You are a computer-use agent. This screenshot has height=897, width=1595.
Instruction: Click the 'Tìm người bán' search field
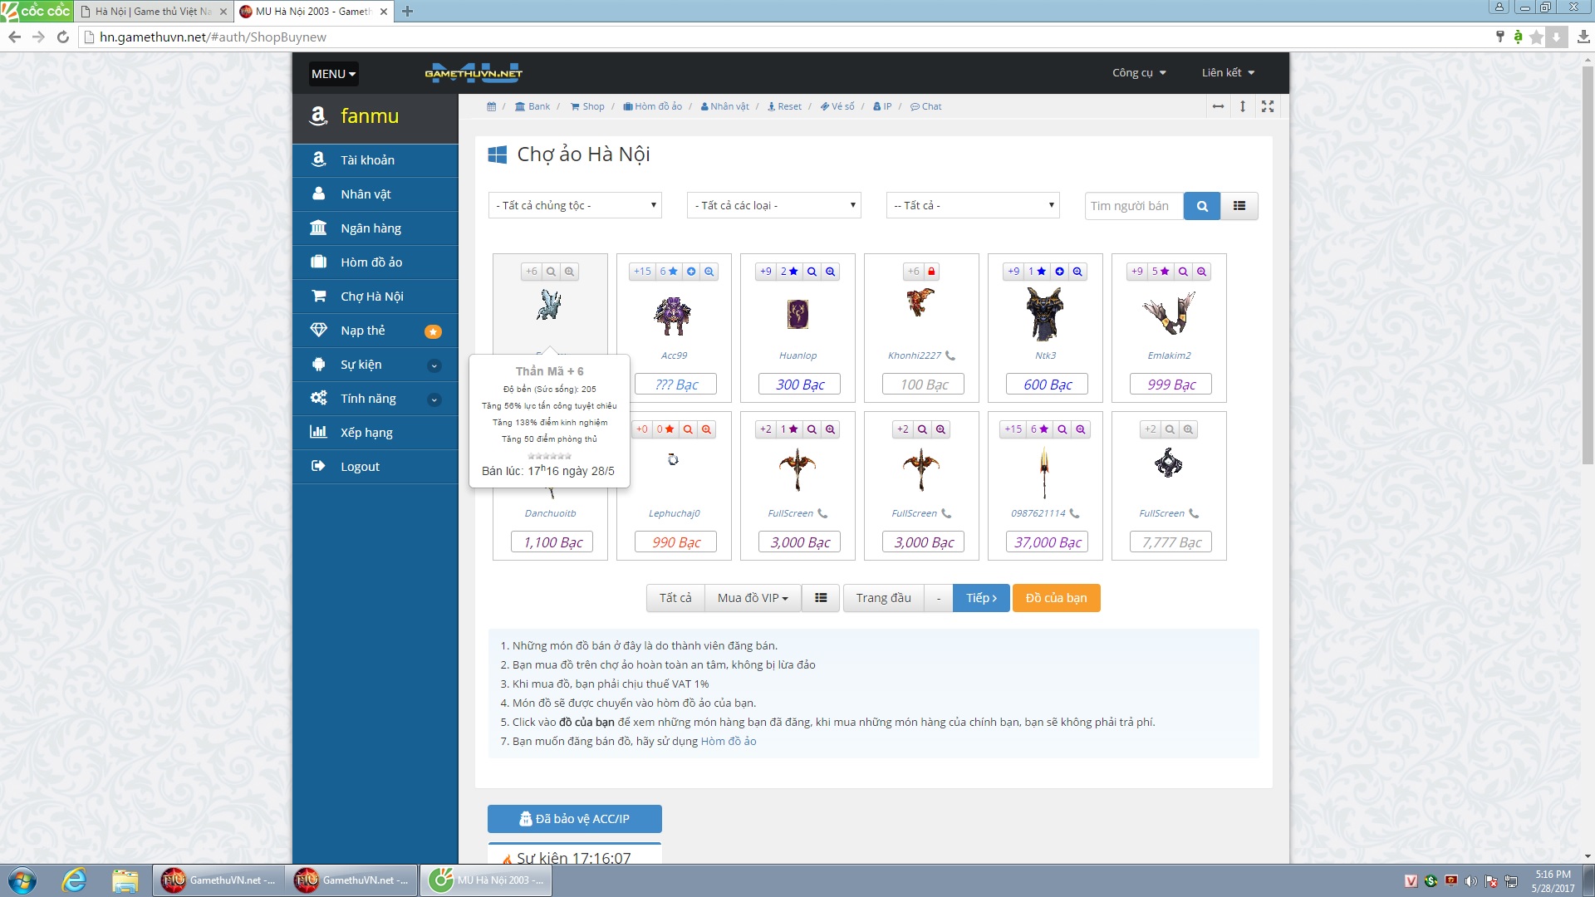click(x=1133, y=206)
